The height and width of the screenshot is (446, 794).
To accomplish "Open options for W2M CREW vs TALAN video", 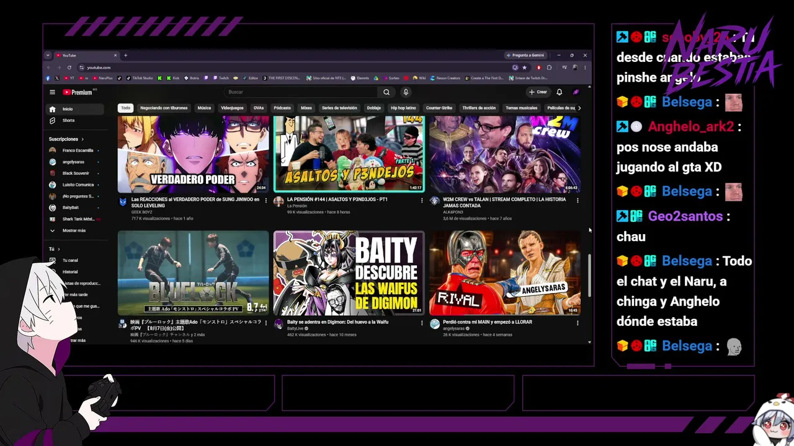I will (x=578, y=200).
